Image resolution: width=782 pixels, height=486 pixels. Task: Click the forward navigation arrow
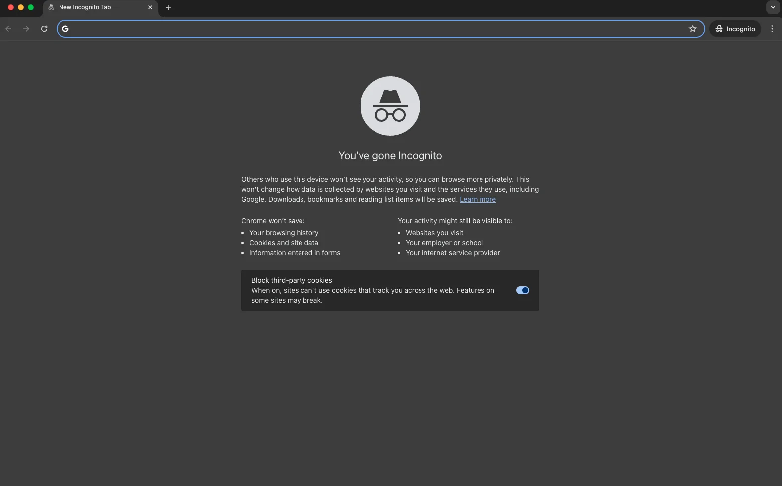pos(26,29)
